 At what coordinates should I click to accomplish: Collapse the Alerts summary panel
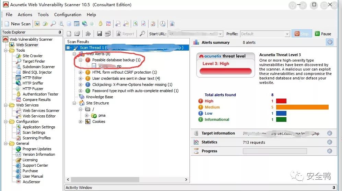point(330,42)
